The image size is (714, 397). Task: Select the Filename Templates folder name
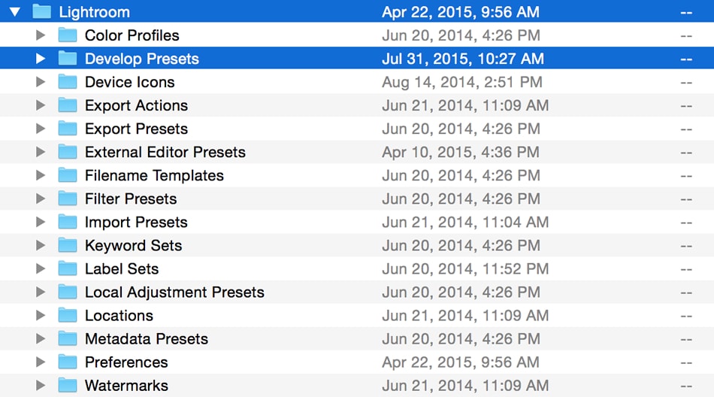tap(154, 175)
